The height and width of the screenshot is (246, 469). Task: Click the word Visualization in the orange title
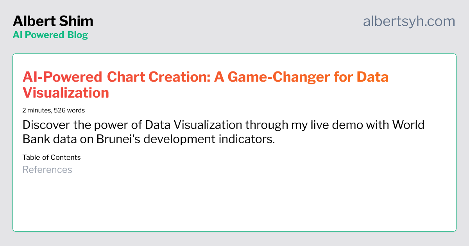point(66,93)
